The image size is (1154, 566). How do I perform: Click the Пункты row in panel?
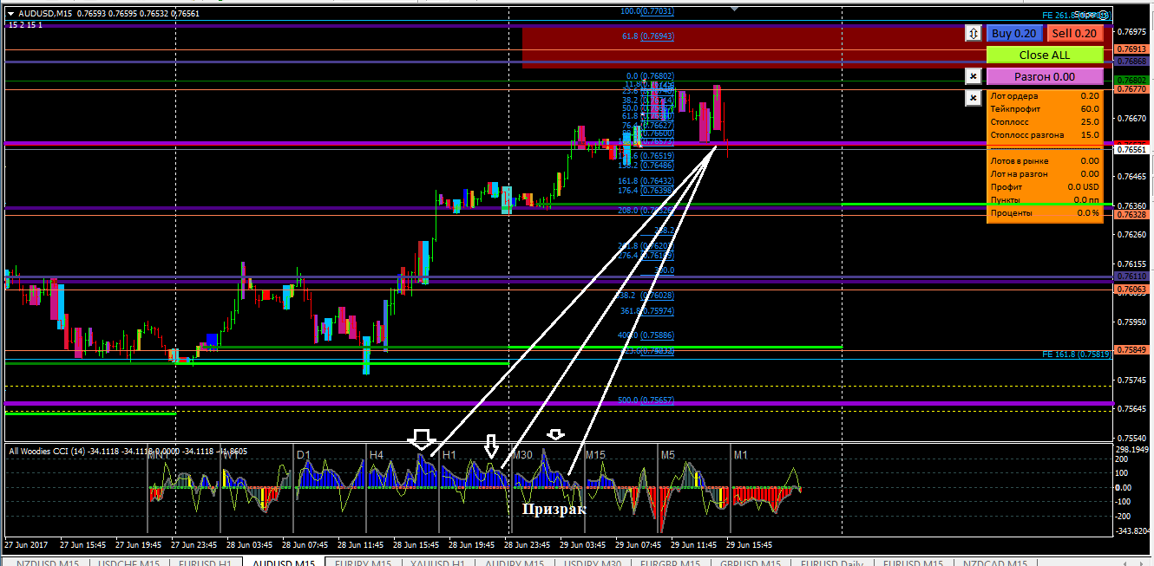click(1045, 200)
